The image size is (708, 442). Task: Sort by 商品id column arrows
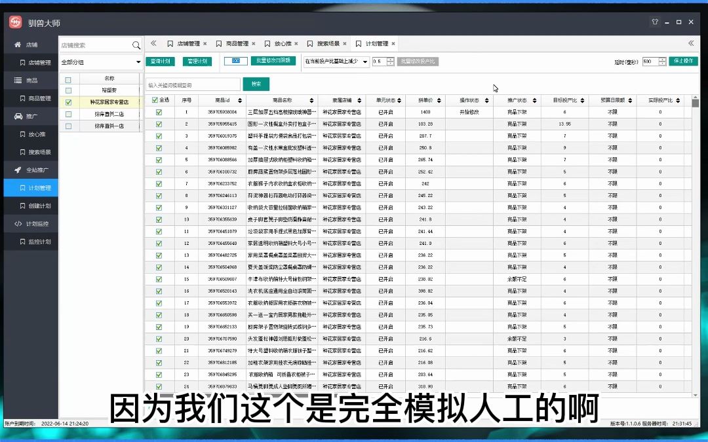pos(240,101)
